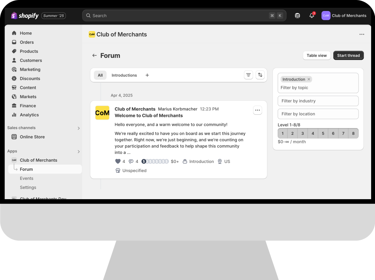Click the Markets globe icon

click(x=14, y=97)
